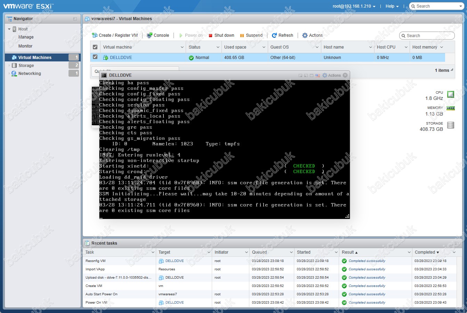Click the green Normal status icon

click(191, 58)
